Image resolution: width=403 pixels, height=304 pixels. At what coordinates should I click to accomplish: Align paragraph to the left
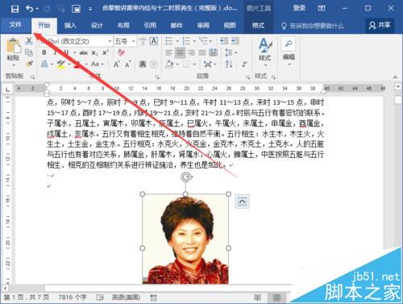point(169,52)
